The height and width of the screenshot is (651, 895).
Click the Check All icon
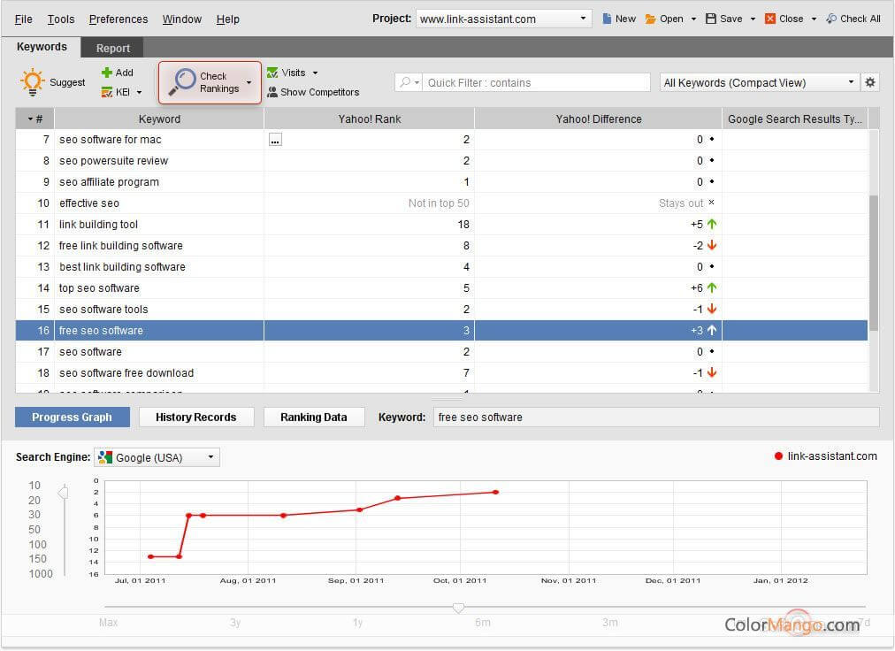pyautogui.click(x=831, y=19)
